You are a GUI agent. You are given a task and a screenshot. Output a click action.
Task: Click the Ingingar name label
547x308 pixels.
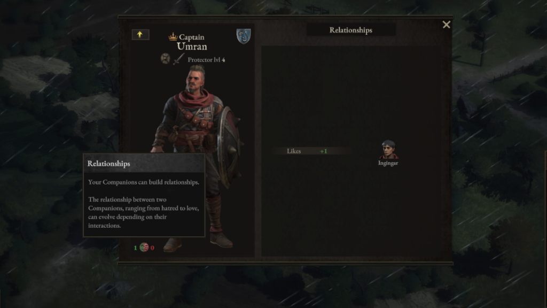click(388, 163)
